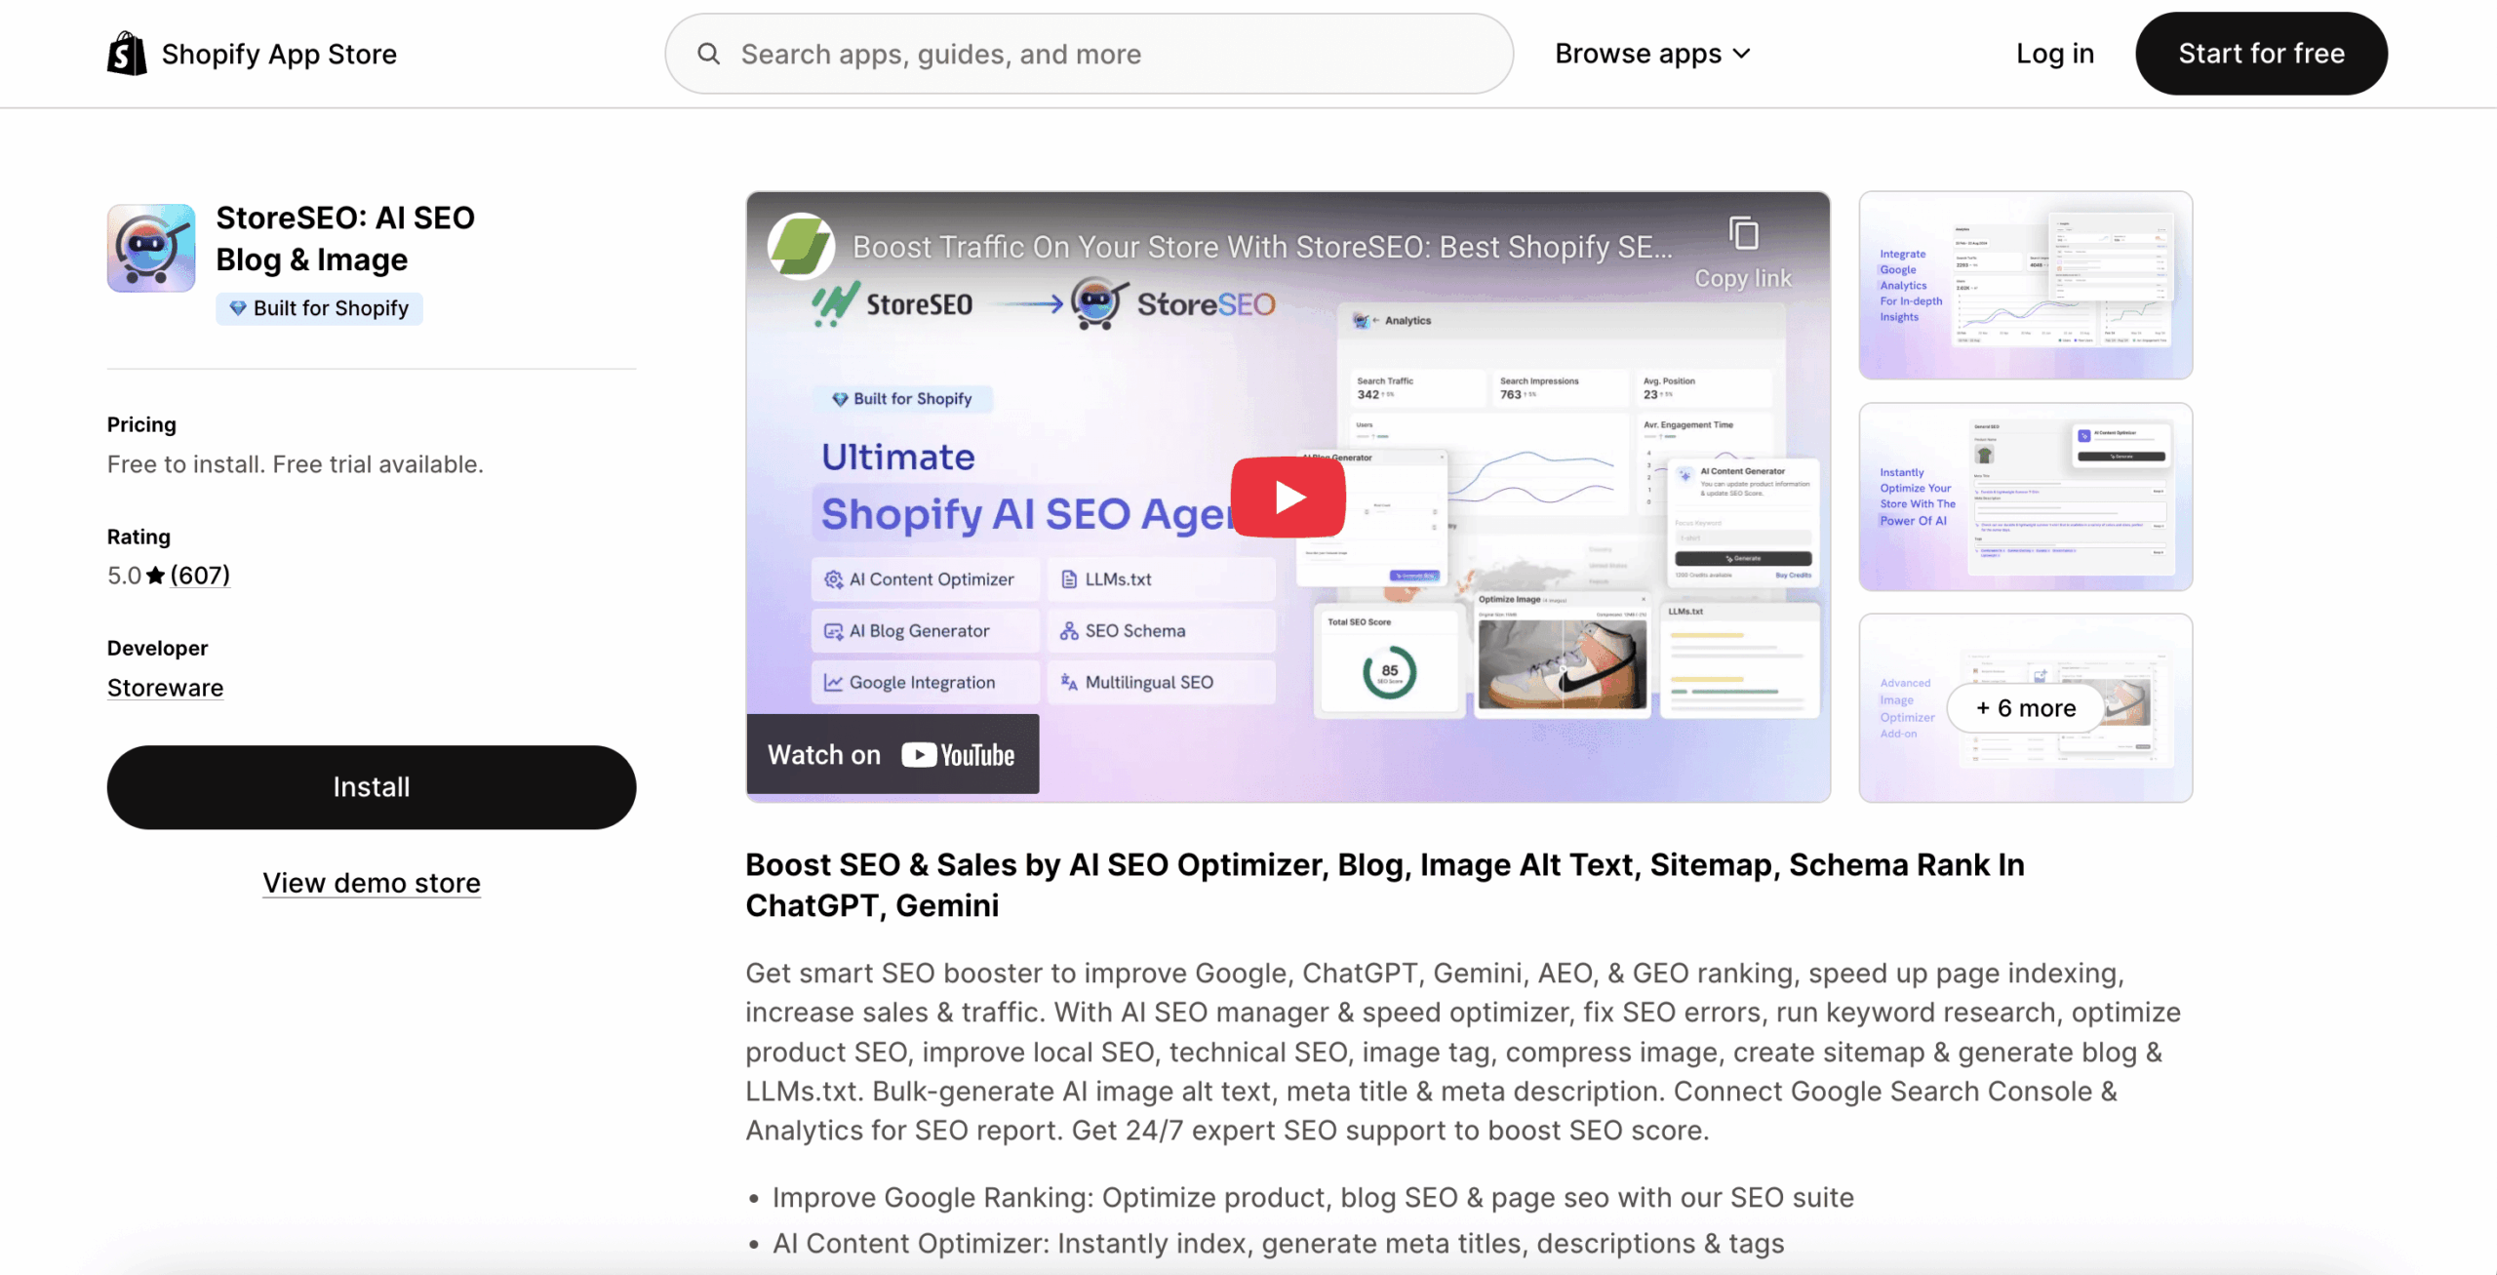
Task: Select the StoreSEO app icon
Action: [x=151, y=248]
